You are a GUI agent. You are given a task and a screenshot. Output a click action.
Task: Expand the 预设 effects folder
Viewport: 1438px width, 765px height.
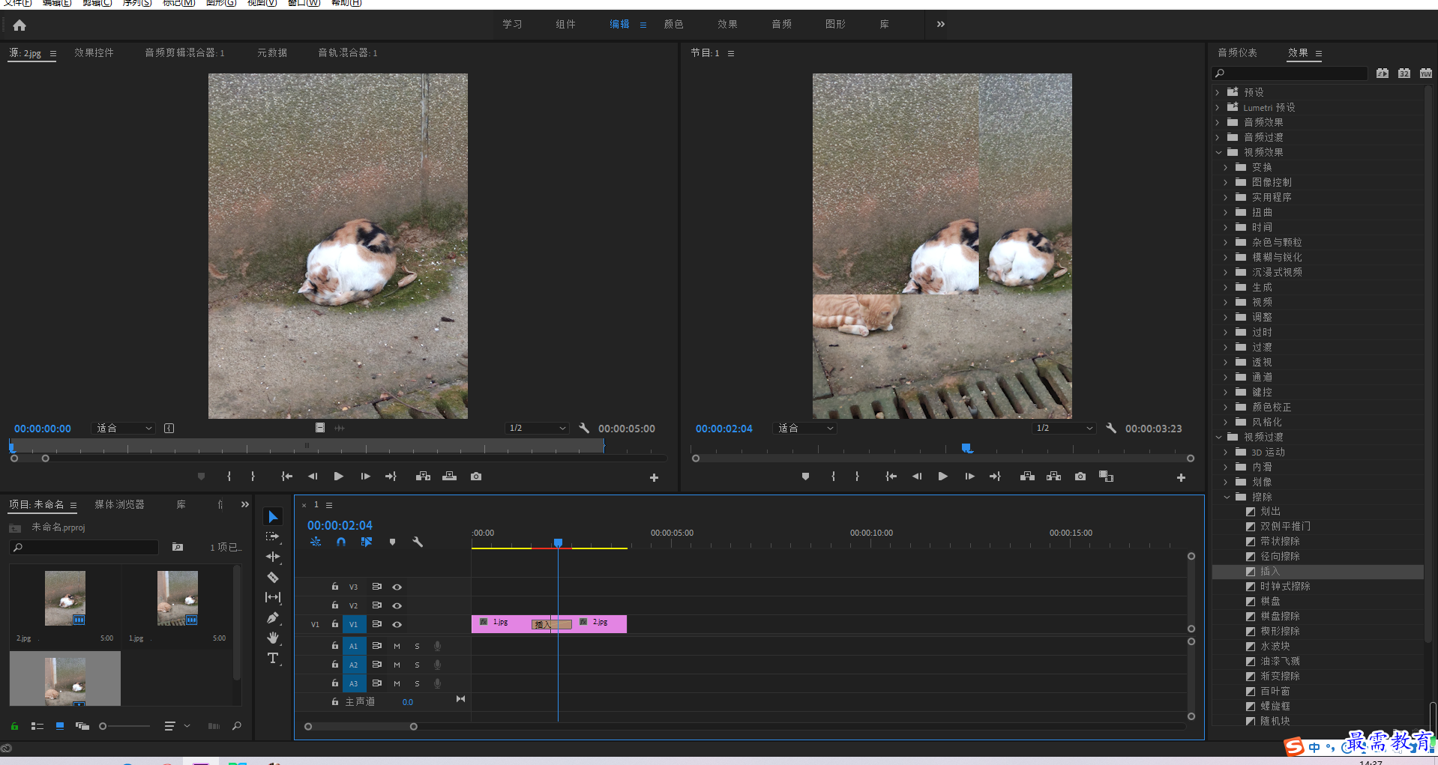[1218, 93]
